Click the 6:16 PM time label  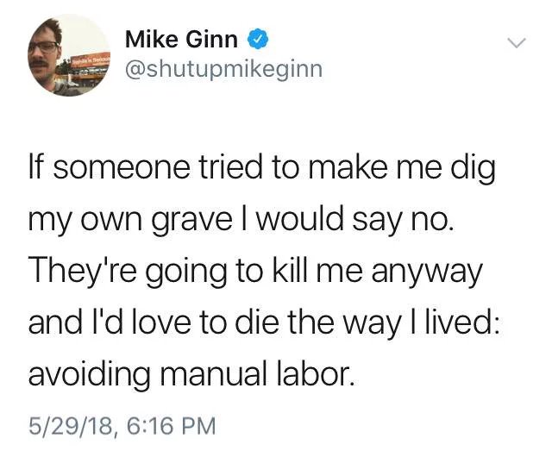pyautogui.click(x=171, y=425)
